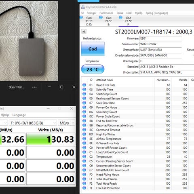Click the previous disk arrow button
Screen dimensions: 194x194
[x=84, y=32]
